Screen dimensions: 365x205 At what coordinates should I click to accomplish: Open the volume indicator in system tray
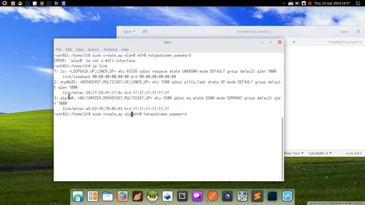(x=284, y=3)
